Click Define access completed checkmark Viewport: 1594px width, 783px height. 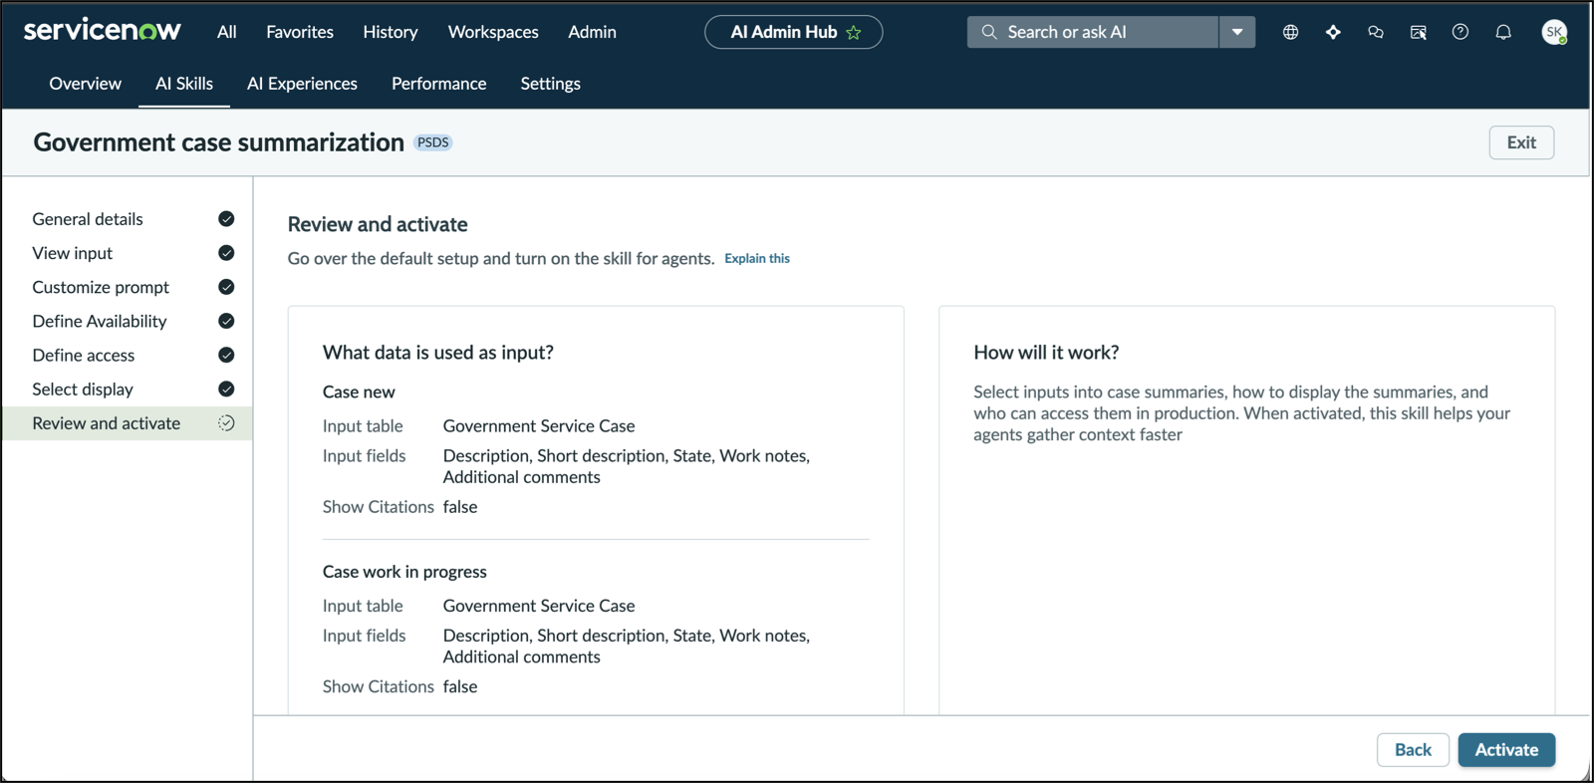(x=226, y=355)
